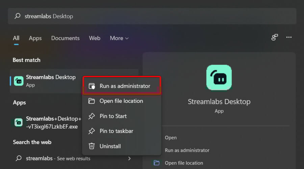Image resolution: width=304 pixels, height=169 pixels.
Task: Click the large Streamlabs Desktop logo in preview pane
Action: [x=219, y=77]
